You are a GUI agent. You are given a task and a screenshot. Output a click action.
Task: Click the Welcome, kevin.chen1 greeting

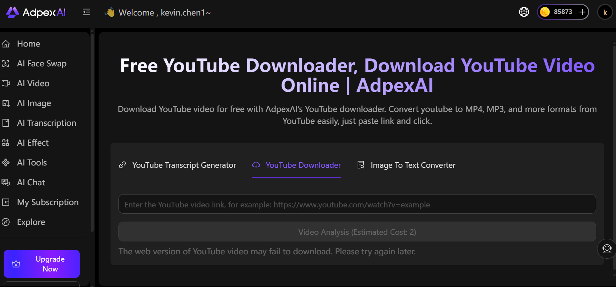tap(165, 13)
